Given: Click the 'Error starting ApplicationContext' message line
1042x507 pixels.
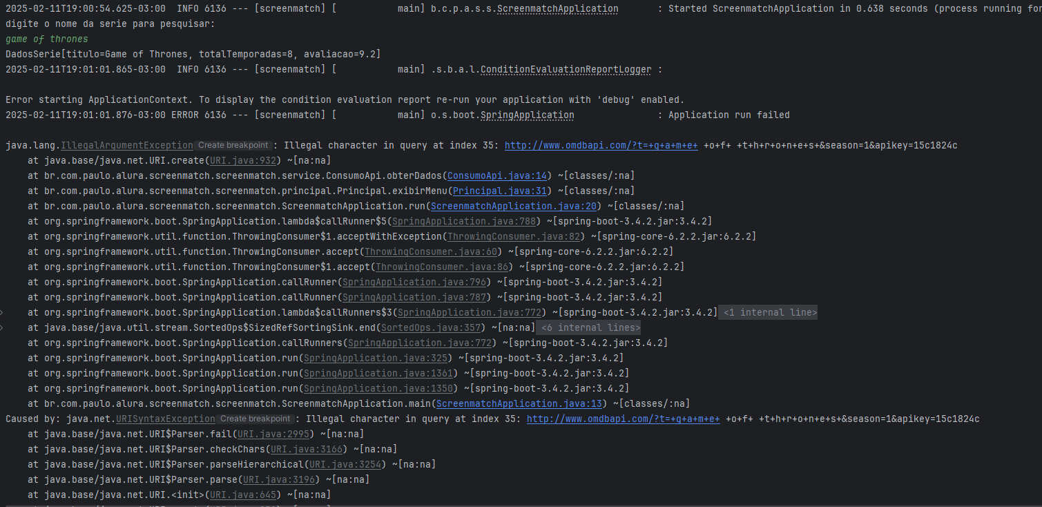Looking at the screenshot, I should click(x=345, y=100).
